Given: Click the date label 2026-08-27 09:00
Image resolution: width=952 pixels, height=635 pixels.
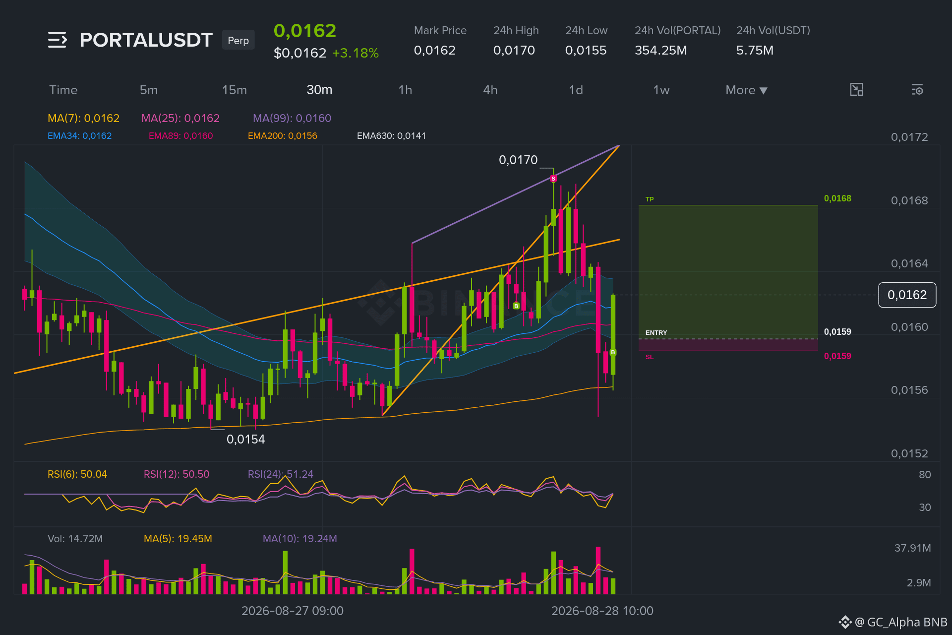Looking at the screenshot, I should tap(293, 611).
